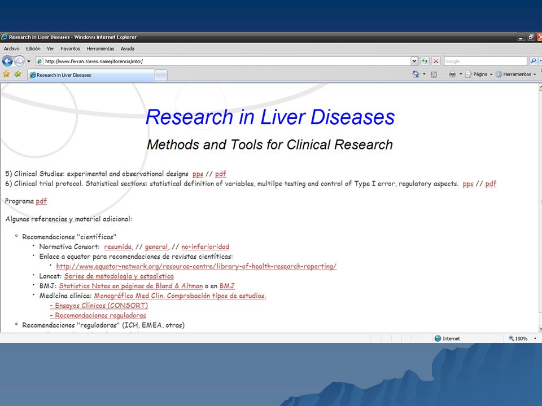Open the Ver menu

point(50,48)
